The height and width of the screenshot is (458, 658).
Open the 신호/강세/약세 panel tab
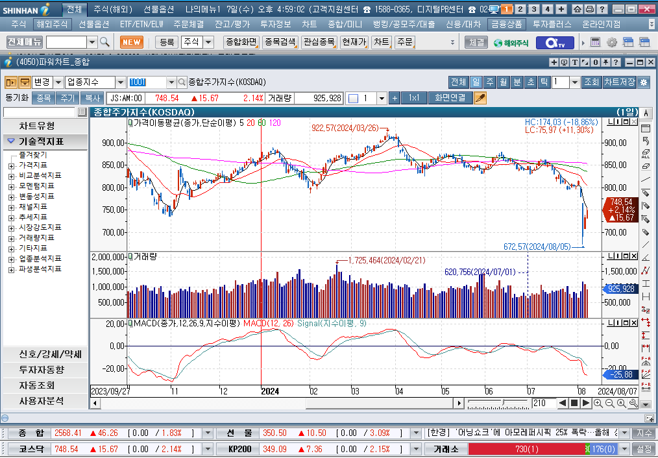tap(45, 354)
